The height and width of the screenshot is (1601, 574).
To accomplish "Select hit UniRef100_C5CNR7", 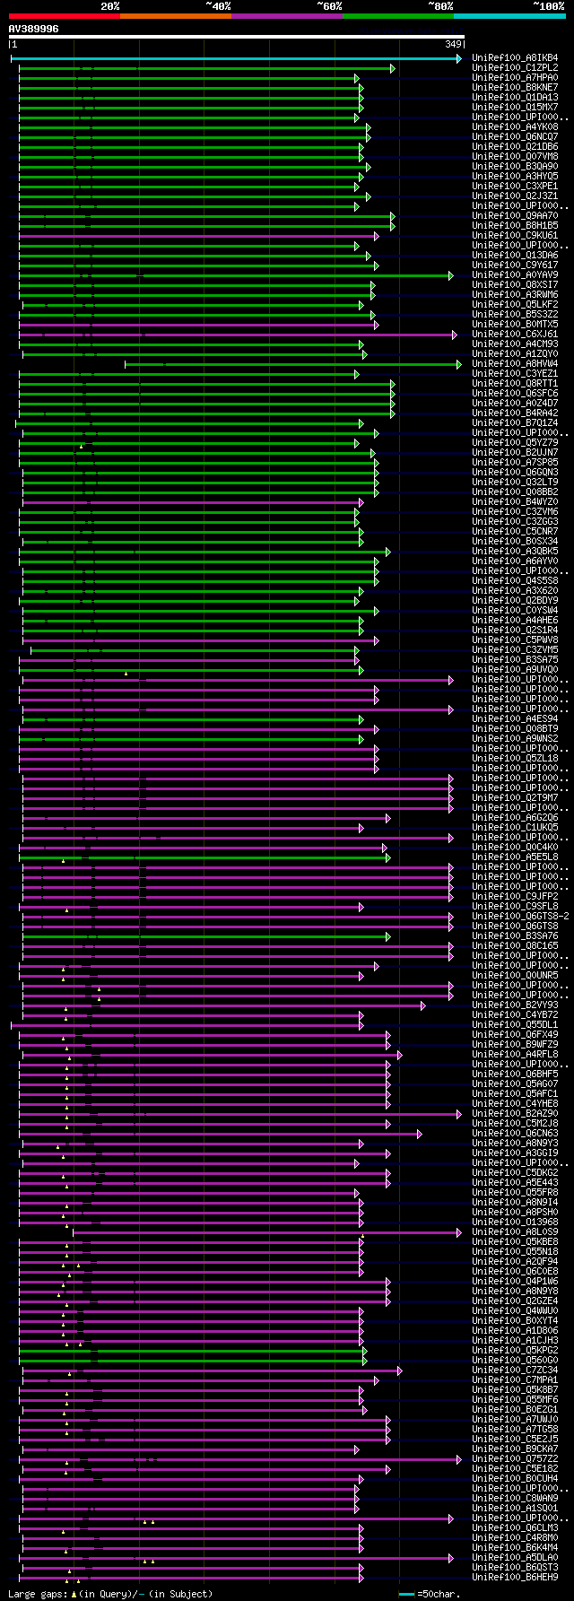I will (x=516, y=532).
